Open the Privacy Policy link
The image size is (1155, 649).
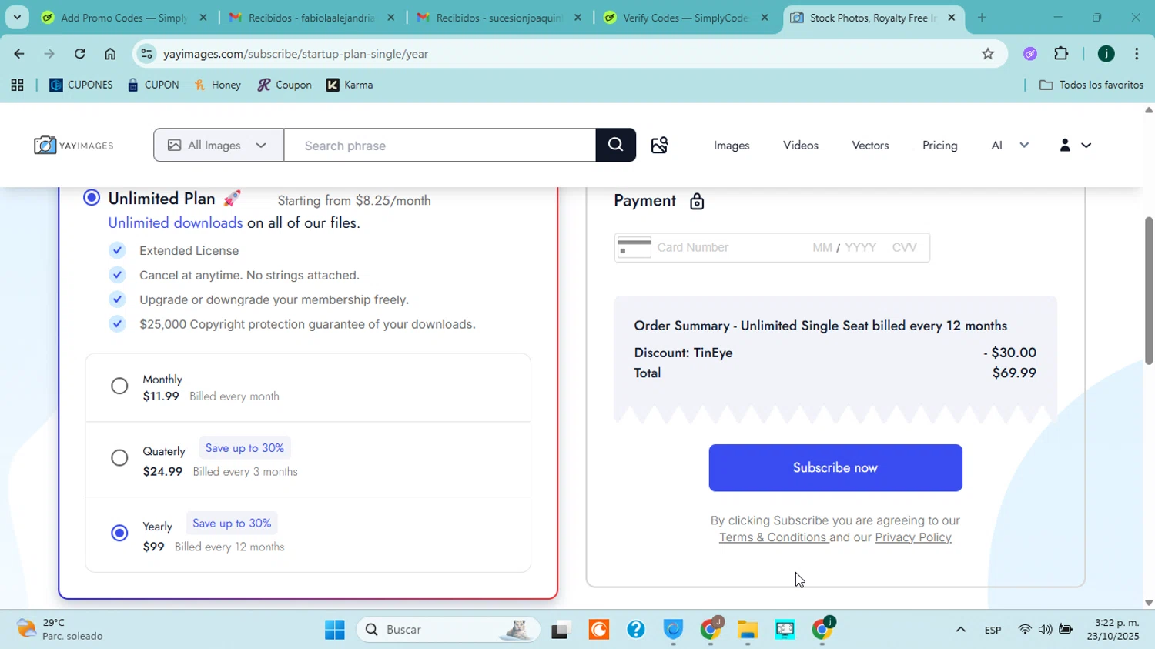pyautogui.click(x=913, y=537)
